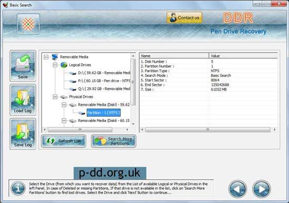Click the disk icon beside Disk5

73,105
